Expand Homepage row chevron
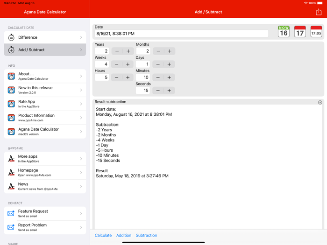Viewport: 327px width, 245px height. point(81,173)
